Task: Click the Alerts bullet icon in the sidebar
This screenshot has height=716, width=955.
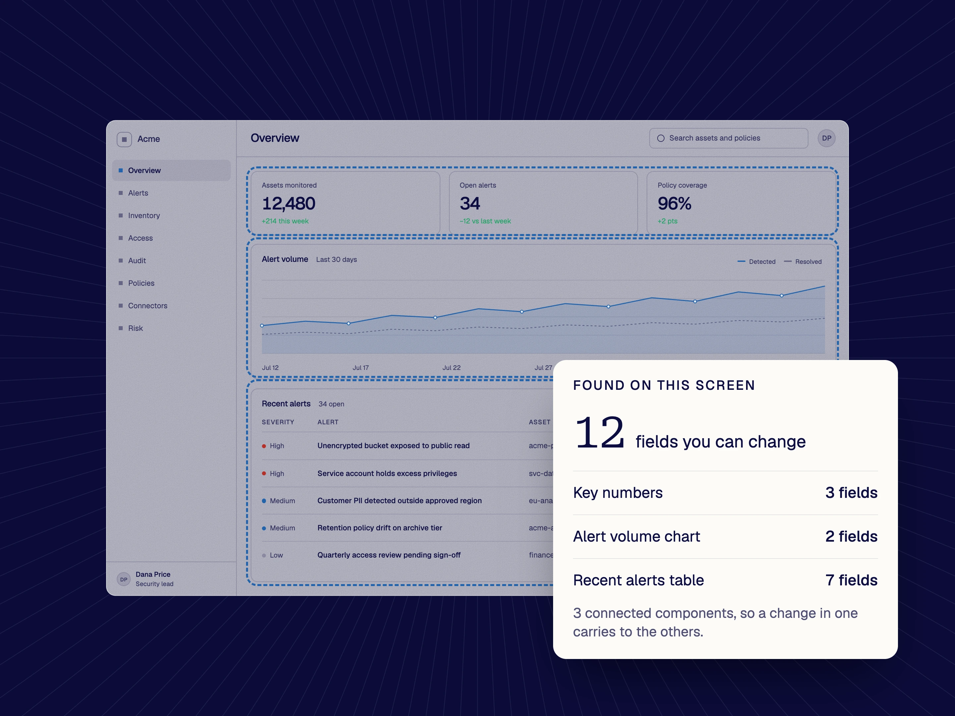Action: coord(120,193)
